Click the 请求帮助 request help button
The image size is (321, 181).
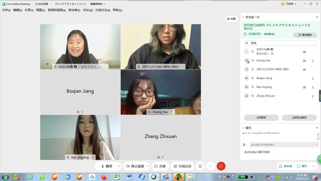[305, 35]
